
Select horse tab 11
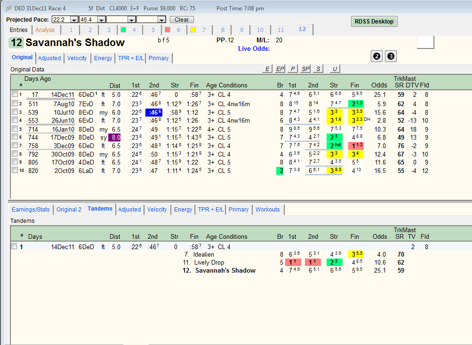(281, 30)
